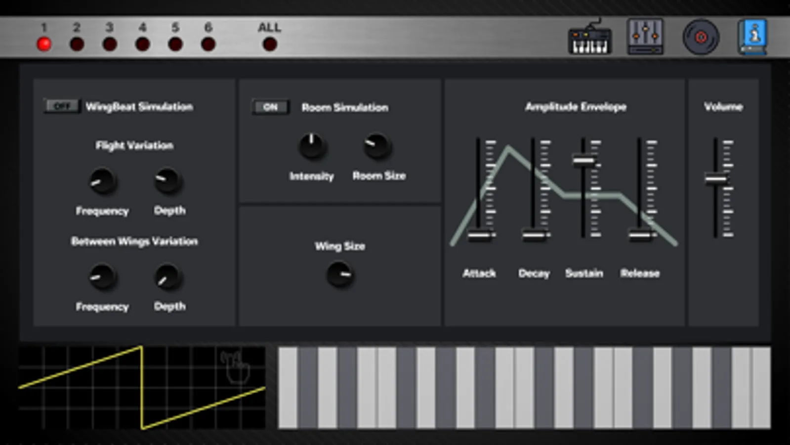
Task: Click the Attack slider handle
Action: coord(479,236)
